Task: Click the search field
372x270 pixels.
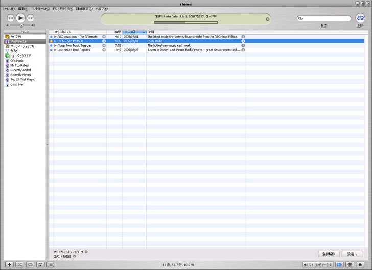Action: (324, 18)
